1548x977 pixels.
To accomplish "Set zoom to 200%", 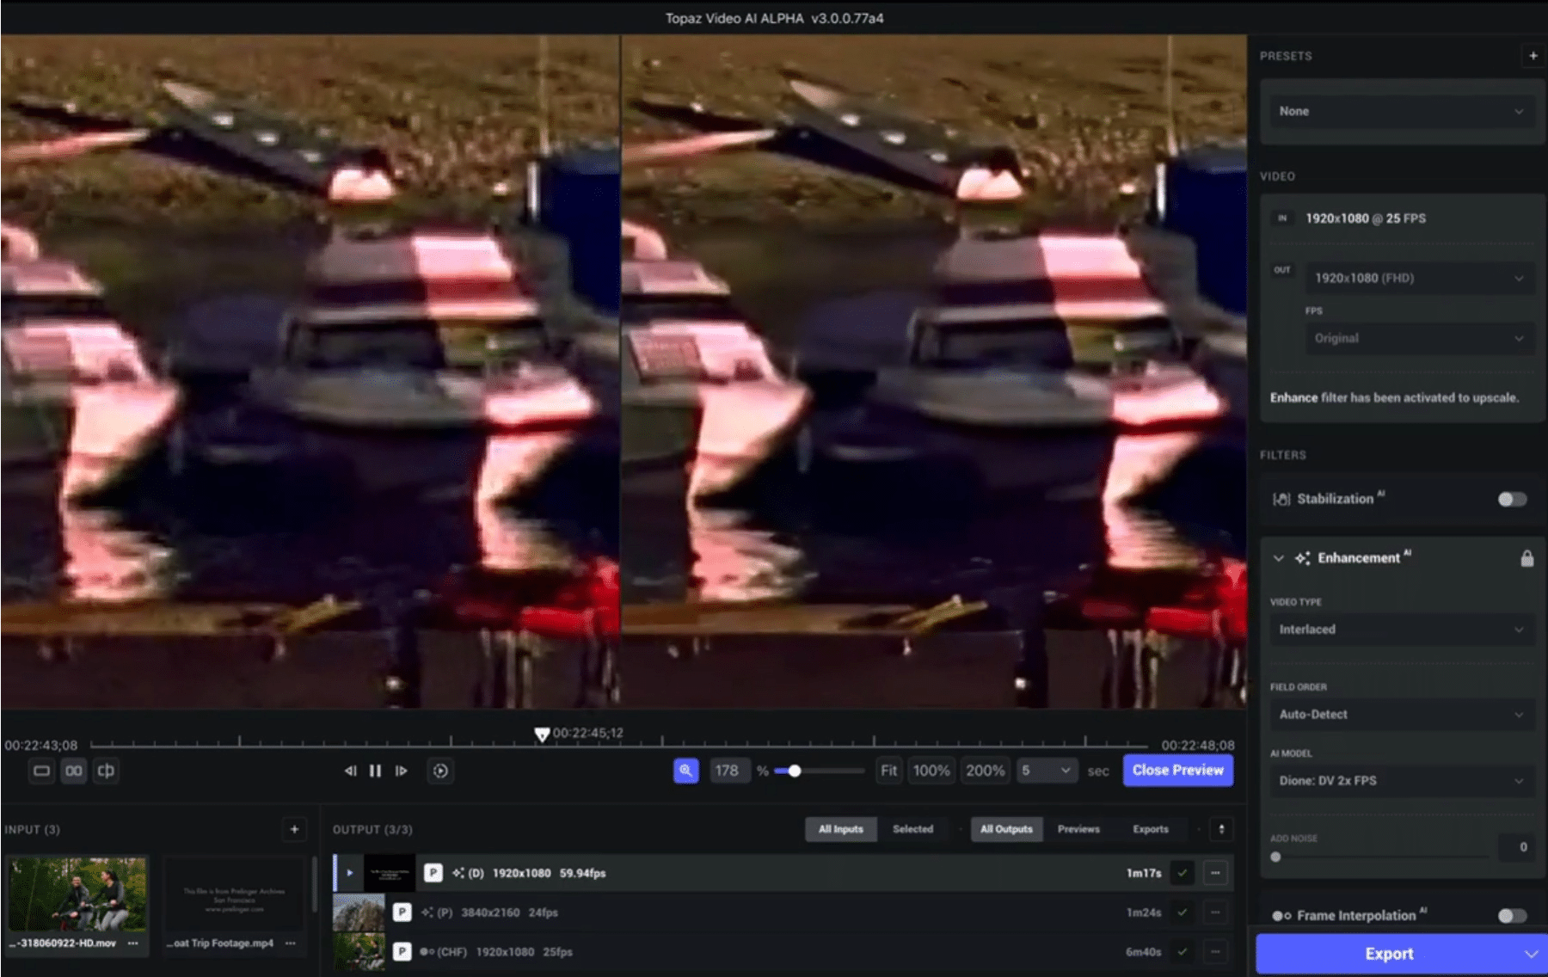I will (986, 771).
